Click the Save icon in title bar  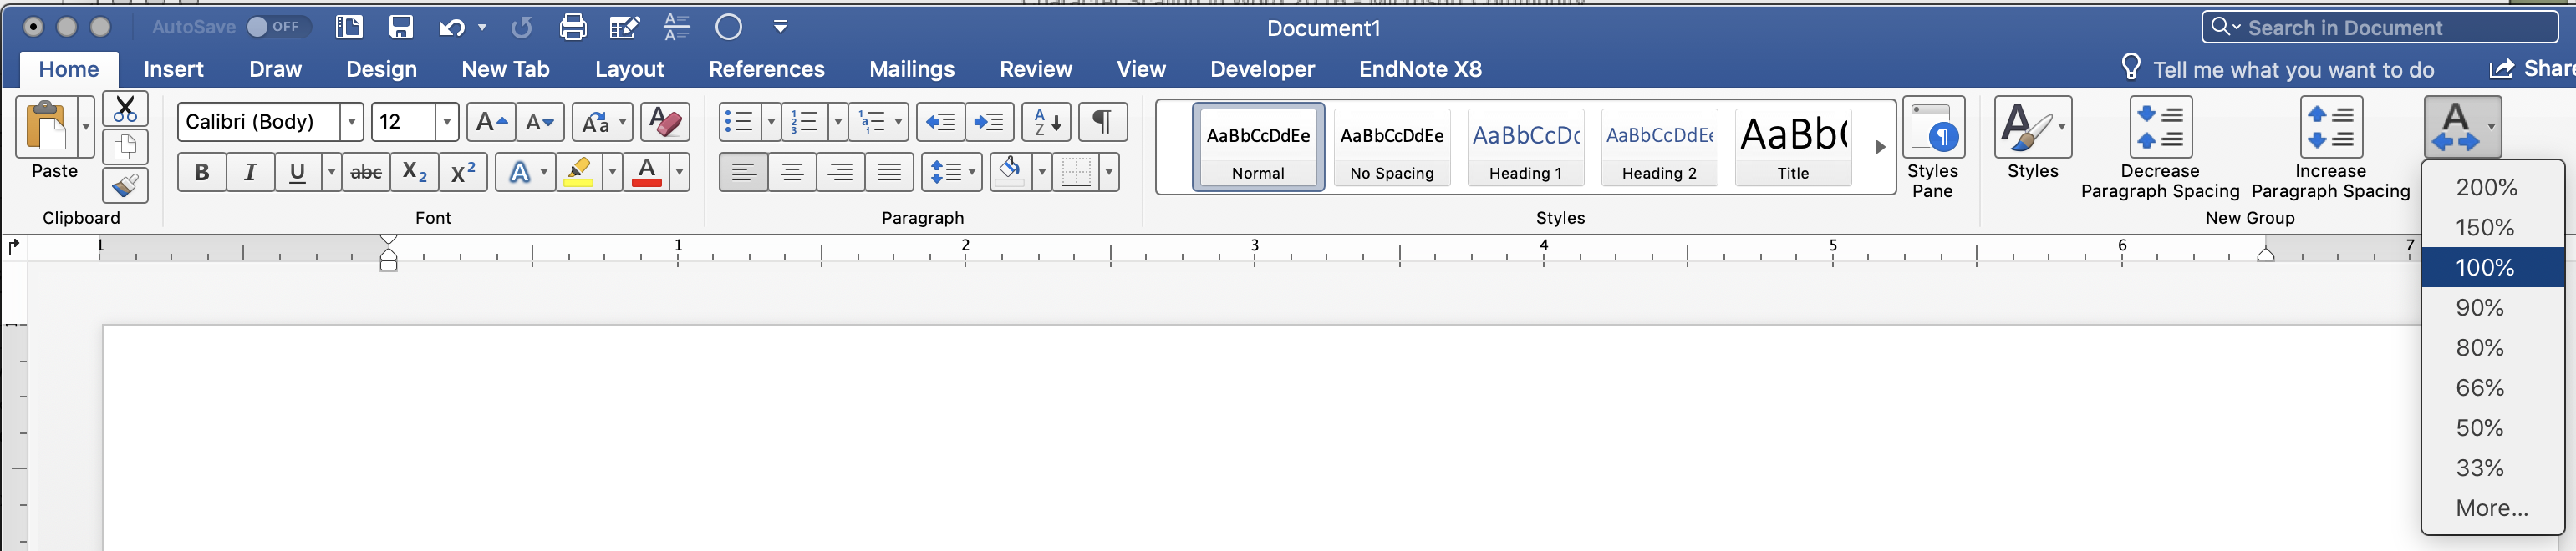pyautogui.click(x=401, y=27)
